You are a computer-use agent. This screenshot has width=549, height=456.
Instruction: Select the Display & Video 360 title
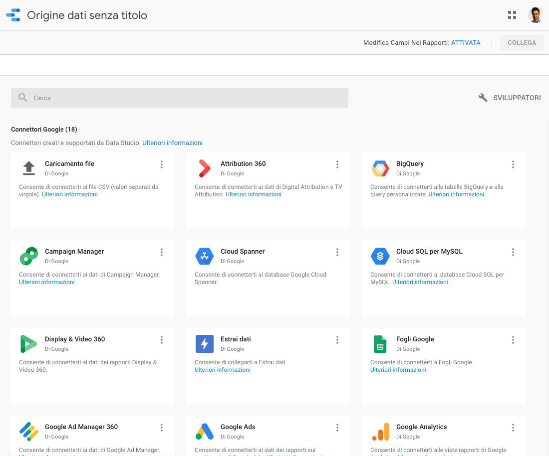coord(75,339)
